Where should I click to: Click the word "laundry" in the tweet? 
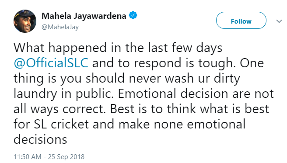[x=35, y=94]
